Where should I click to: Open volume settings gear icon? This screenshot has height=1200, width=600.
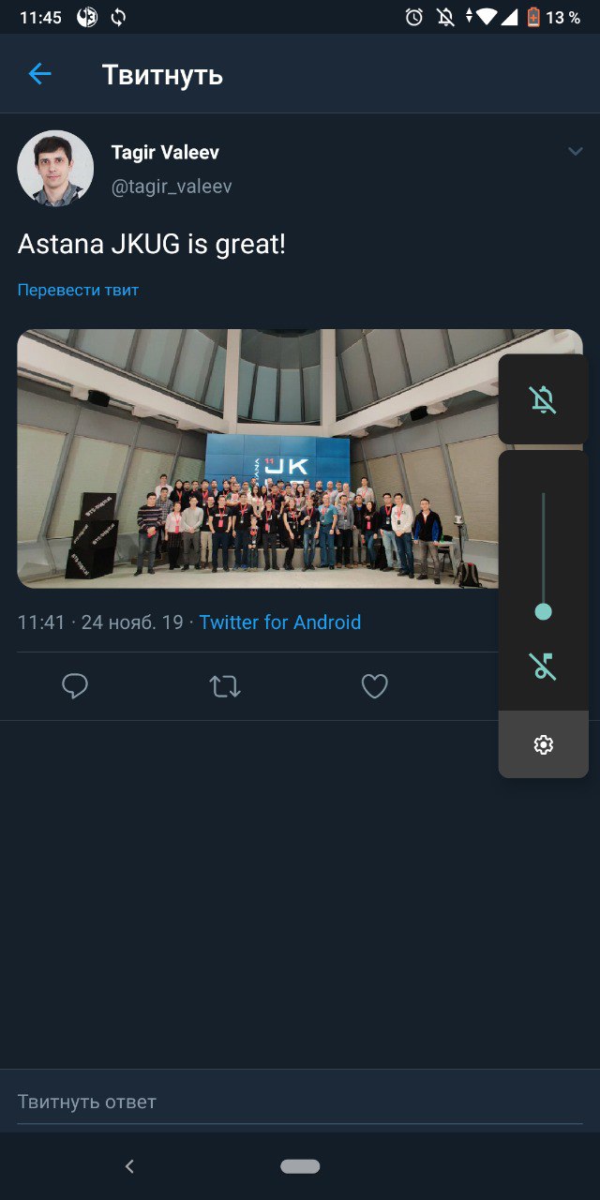[544, 744]
